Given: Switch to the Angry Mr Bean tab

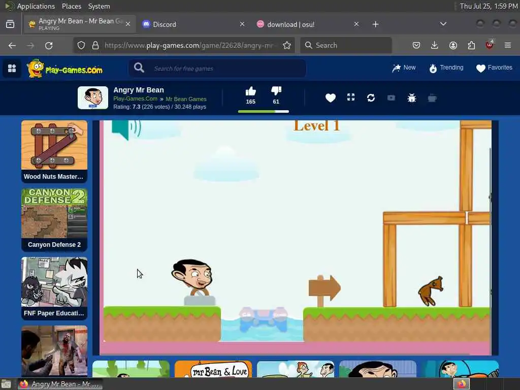Looking at the screenshot, I should (x=80, y=24).
